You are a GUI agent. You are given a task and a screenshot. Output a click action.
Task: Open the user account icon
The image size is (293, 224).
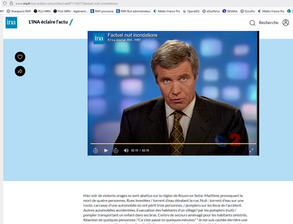pyautogui.click(x=286, y=23)
